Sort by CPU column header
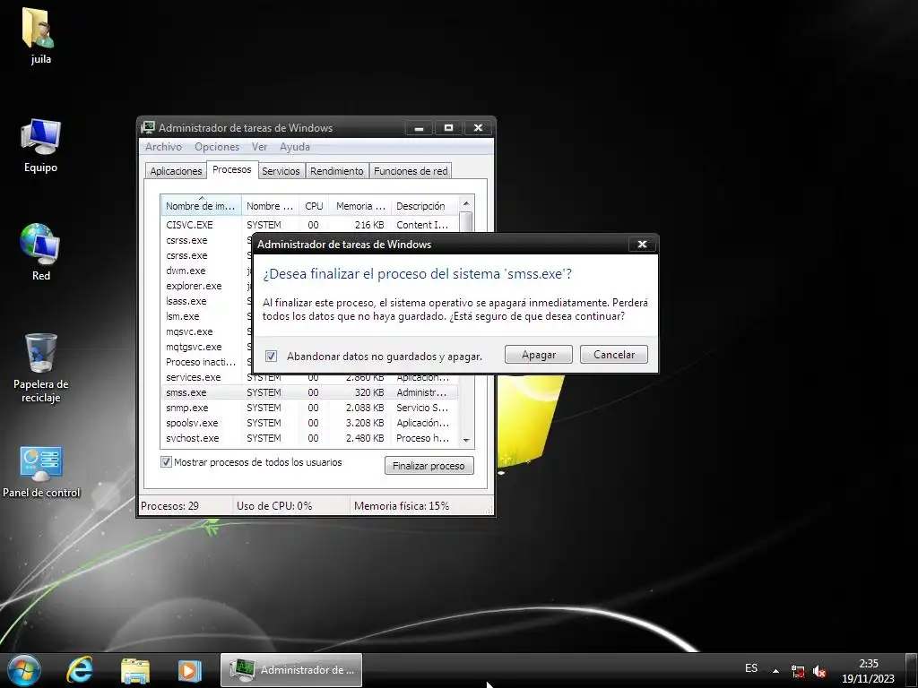 [x=314, y=206]
